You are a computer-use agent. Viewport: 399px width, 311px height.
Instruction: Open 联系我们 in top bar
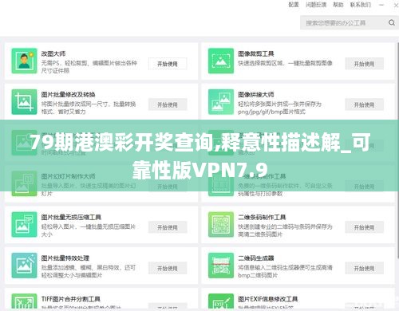point(361,5)
